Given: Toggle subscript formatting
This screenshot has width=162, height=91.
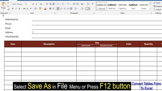Looking at the screenshot, I should pyautogui.click(x=28, y=9).
